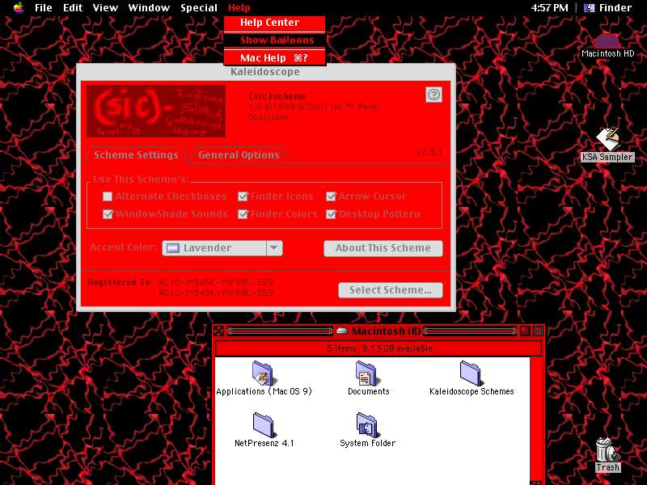Click the 4:57 PM menu bar clock
Viewport: 647px width, 485px height.
(549, 8)
